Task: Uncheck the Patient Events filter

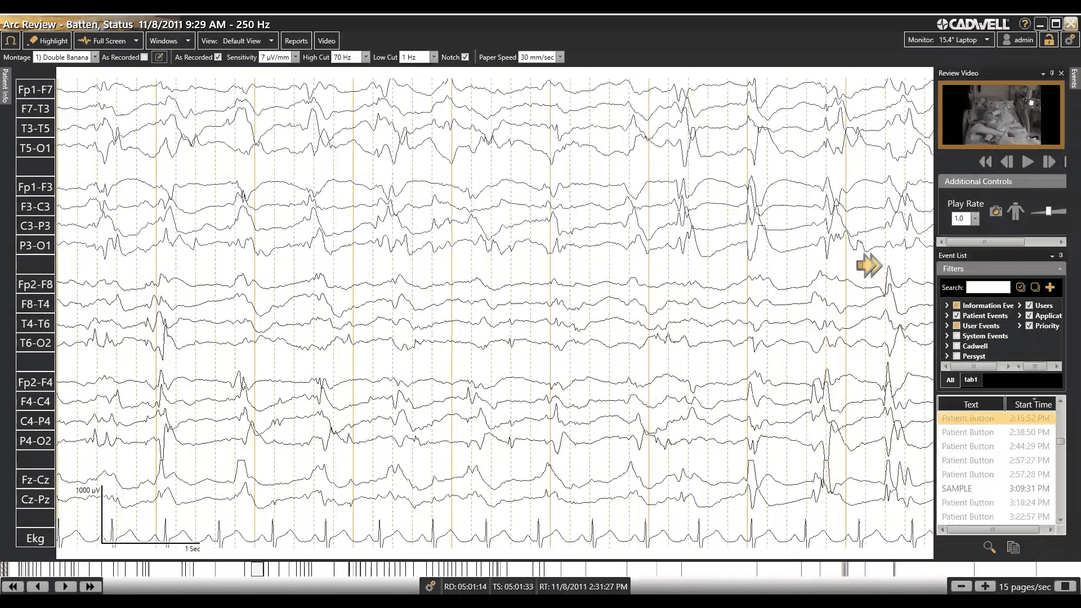Action: point(957,315)
